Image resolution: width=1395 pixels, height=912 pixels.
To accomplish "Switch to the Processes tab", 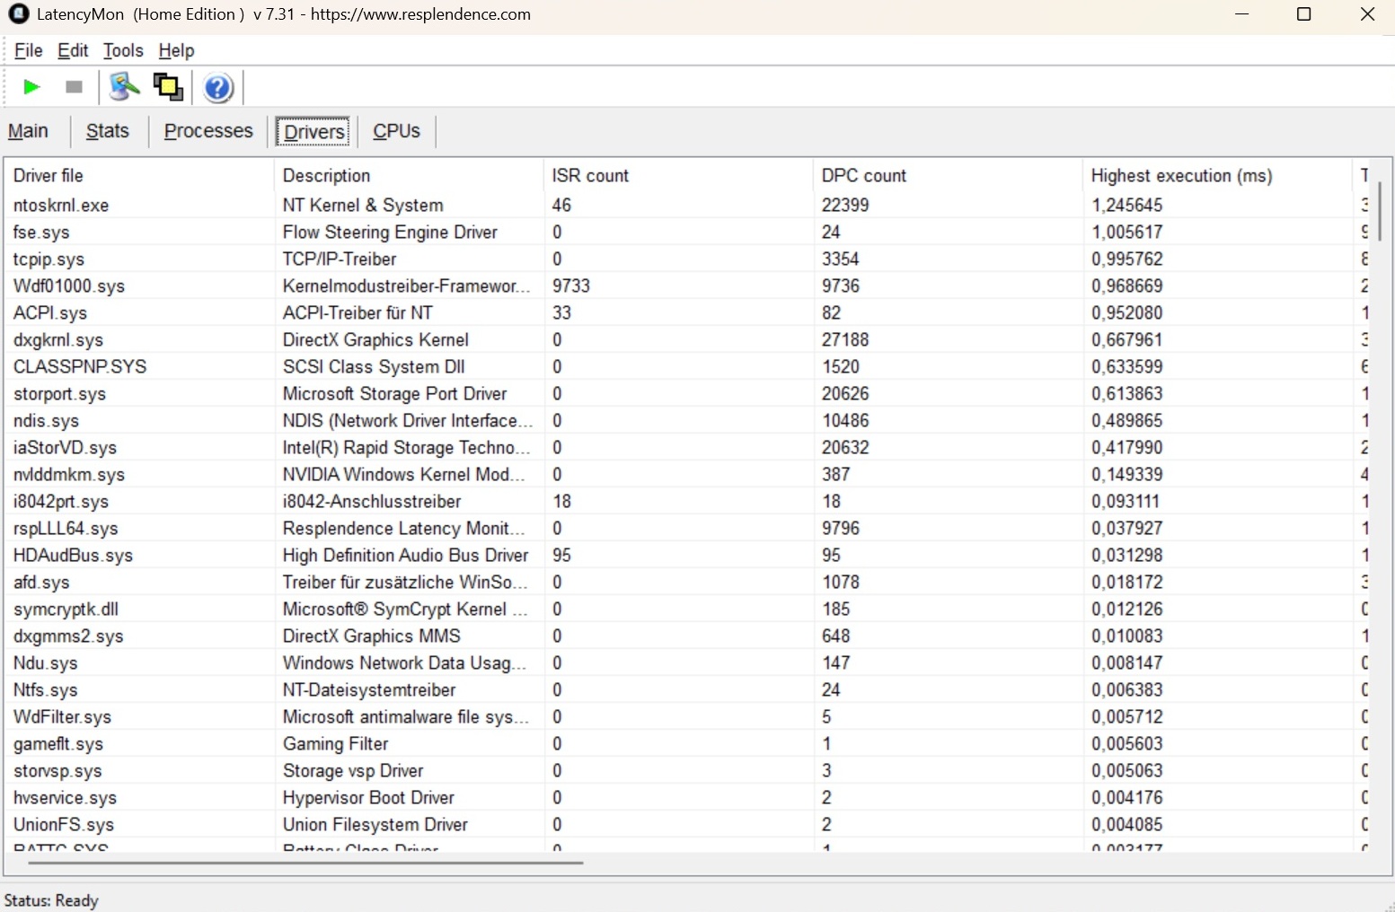I will 208,131.
